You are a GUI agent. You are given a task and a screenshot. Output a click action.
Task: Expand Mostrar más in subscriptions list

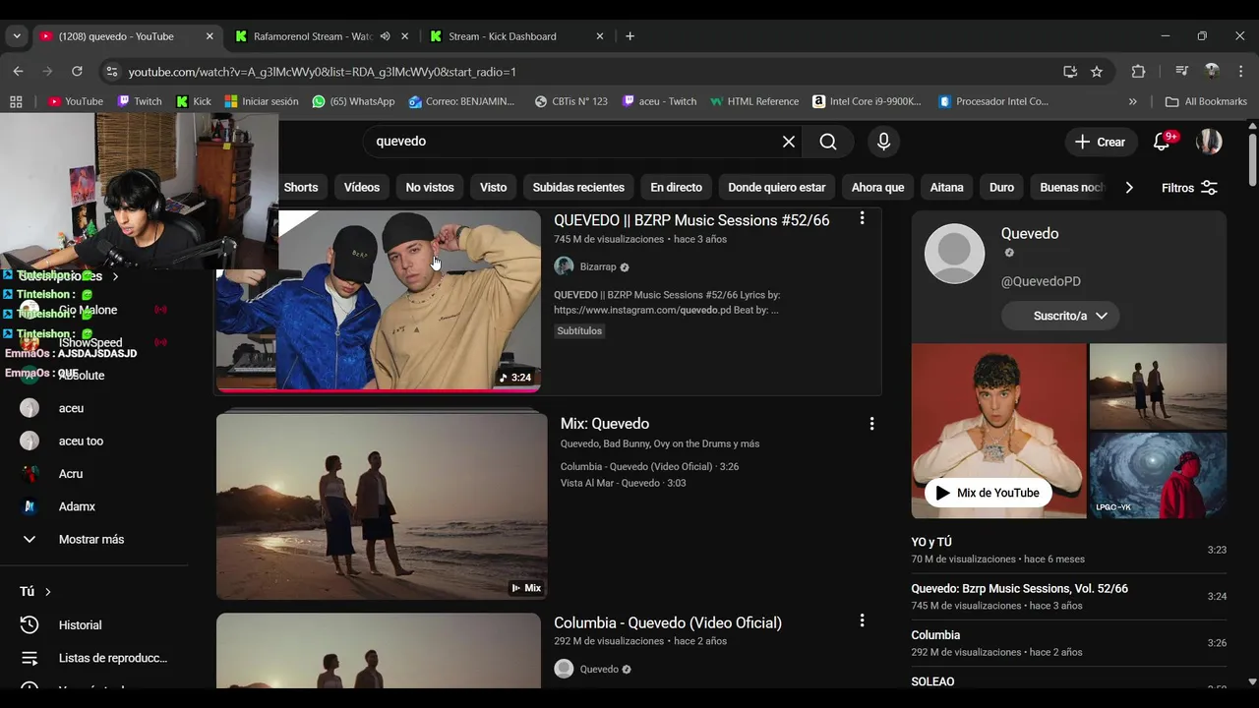tap(90, 540)
